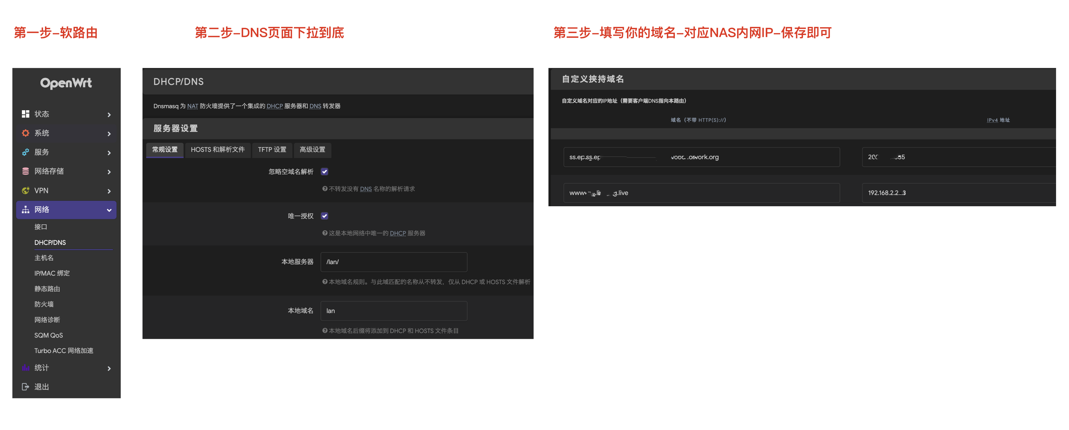Open 防火墙 under the network menu
The height and width of the screenshot is (430, 1069).
[44, 304]
